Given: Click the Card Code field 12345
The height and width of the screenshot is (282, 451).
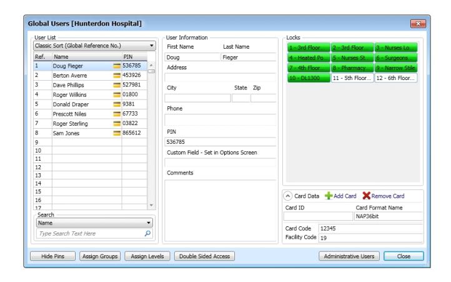Looking at the screenshot, I should [x=370, y=228].
